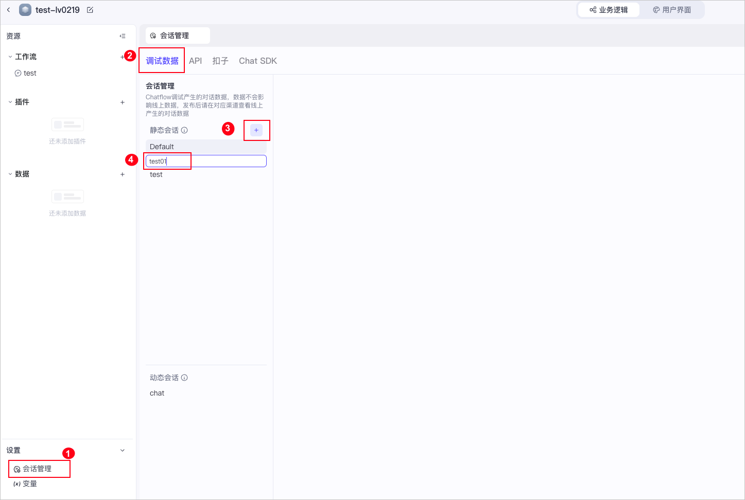The image size is (745, 500).
Task: Click the 会话管理 panel heading
Action: click(160, 86)
